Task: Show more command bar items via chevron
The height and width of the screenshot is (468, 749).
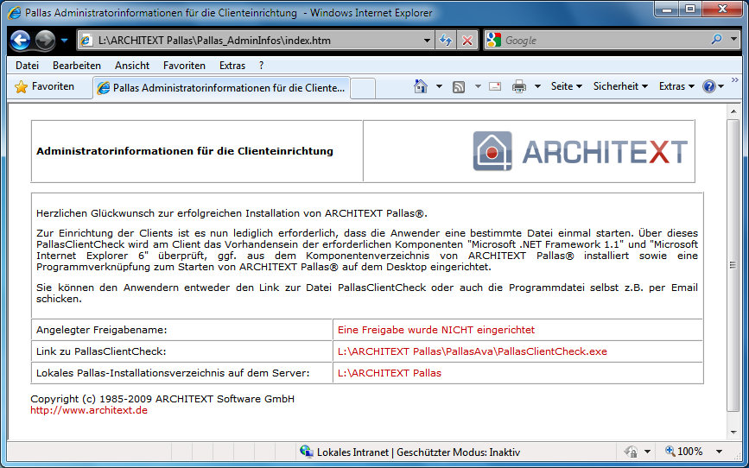Action: [734, 79]
